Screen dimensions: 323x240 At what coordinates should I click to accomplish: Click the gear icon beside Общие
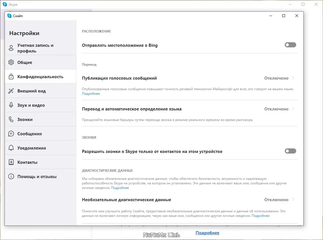[12, 62]
